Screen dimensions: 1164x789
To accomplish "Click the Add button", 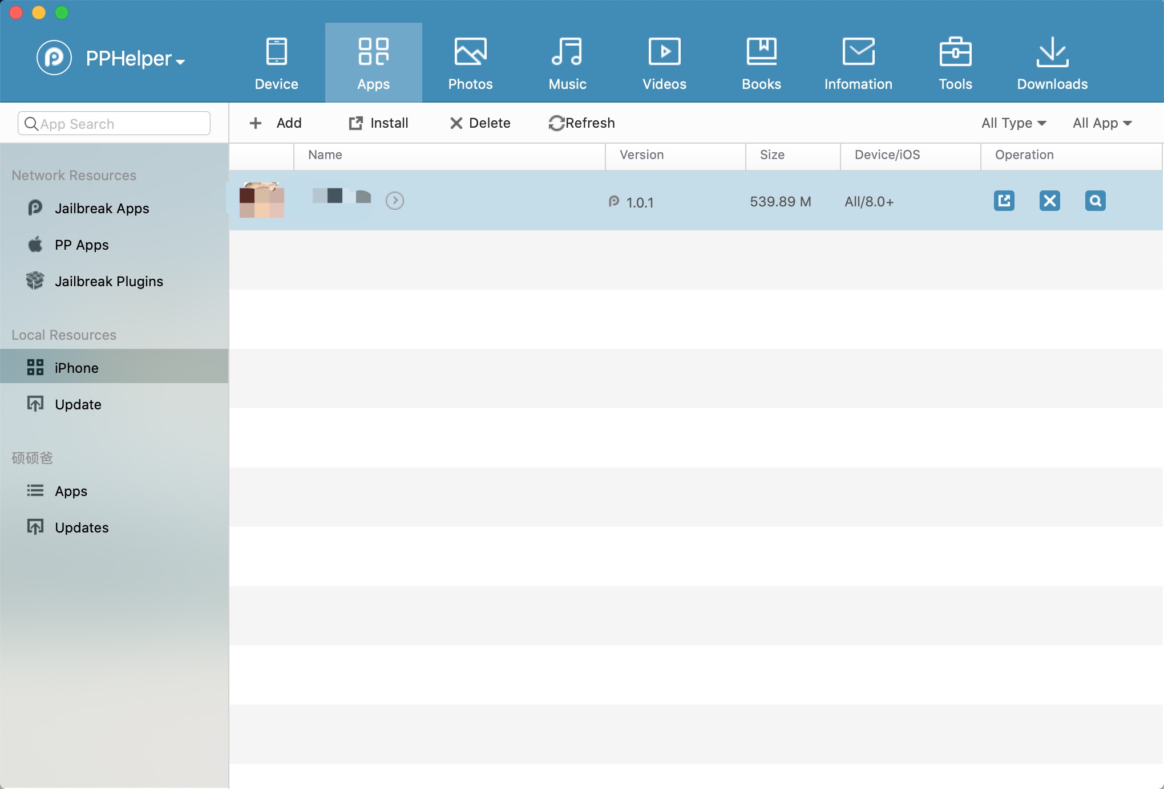I will pyautogui.click(x=276, y=123).
